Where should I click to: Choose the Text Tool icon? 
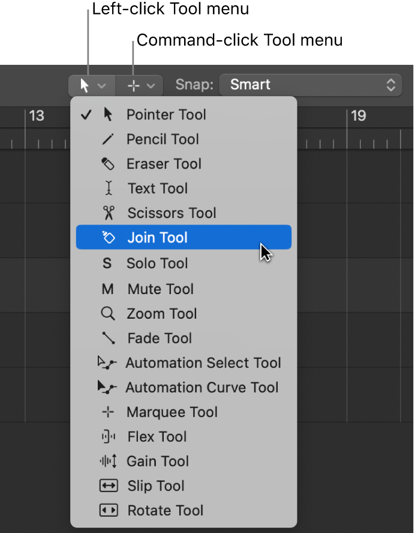(107, 188)
